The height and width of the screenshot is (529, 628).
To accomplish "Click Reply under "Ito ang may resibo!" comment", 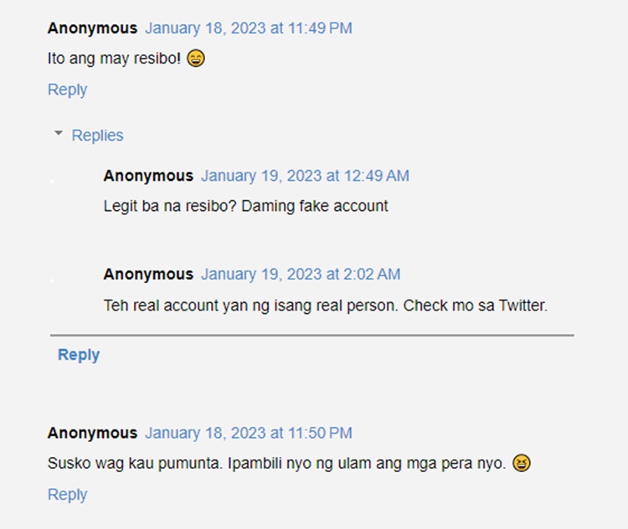I will [67, 90].
